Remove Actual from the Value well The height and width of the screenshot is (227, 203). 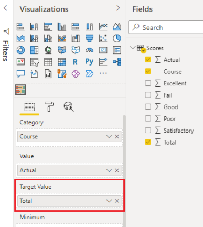[117, 170]
